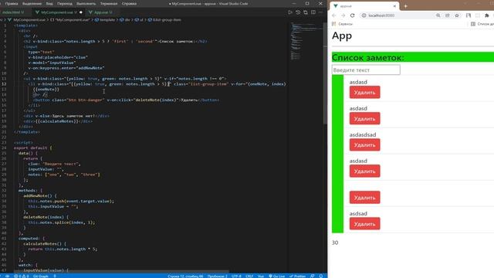
Task: Click div in the breadcrumb path
Action: pyautogui.click(x=125, y=20)
